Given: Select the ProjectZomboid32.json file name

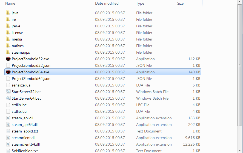Looking at the screenshot, I should (x=31, y=65).
